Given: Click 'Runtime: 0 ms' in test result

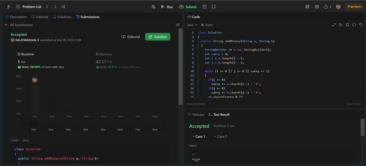Looking at the screenshot, I should coord(224,126).
